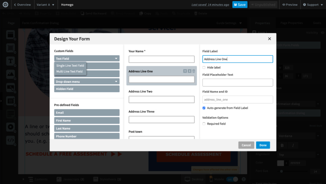
Task: Open the Verdana font dropdown
Action: pyautogui.click(x=298, y=136)
